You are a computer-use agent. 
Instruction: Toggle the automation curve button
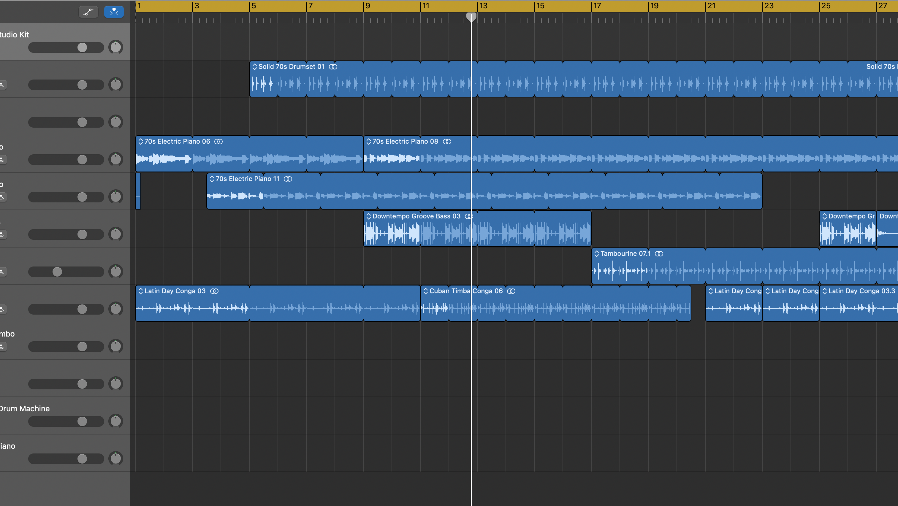tap(88, 12)
